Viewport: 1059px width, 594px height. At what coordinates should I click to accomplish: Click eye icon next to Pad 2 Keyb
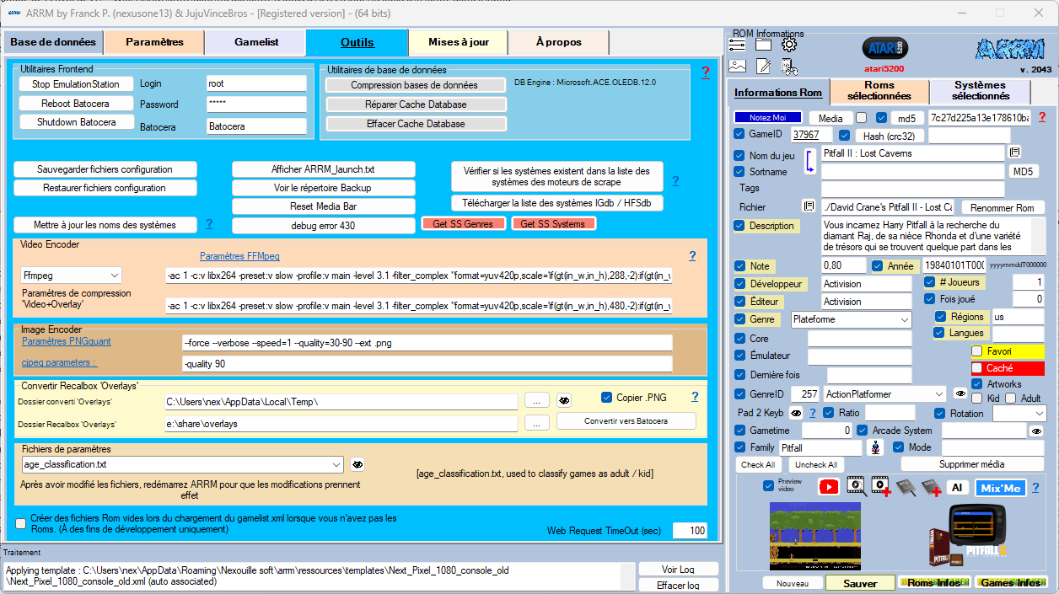tap(796, 413)
